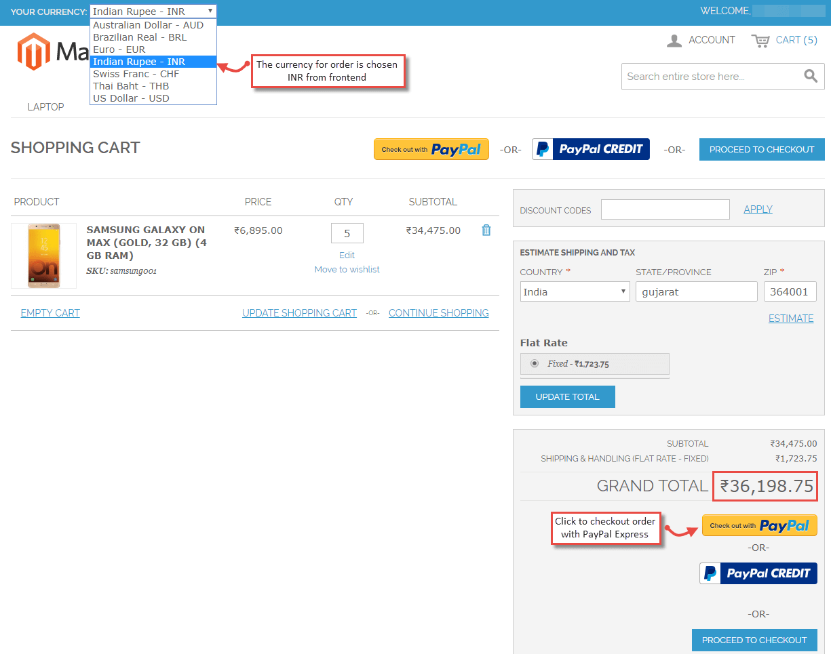Choose Euro - EUR option
The image size is (831, 654).
[x=153, y=49]
